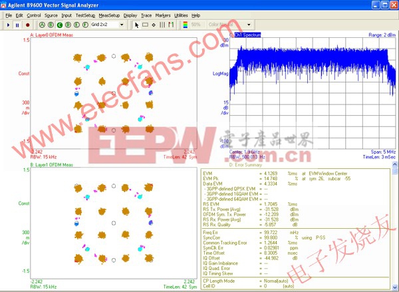Click the IQ Offset value -44.982
This screenshot has width=399, height=292.
point(271,258)
